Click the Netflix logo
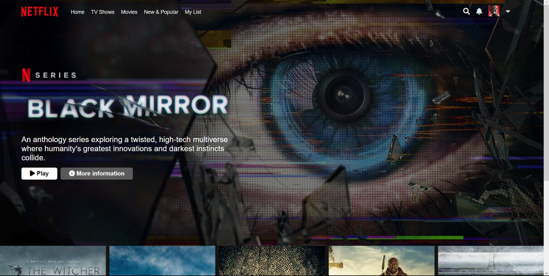Viewport: 549px width, 276px height. click(x=39, y=12)
